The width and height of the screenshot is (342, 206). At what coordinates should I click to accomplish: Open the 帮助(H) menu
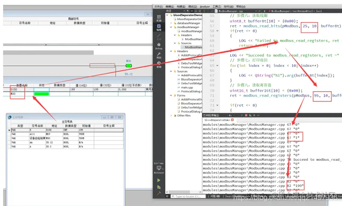(240, 7)
